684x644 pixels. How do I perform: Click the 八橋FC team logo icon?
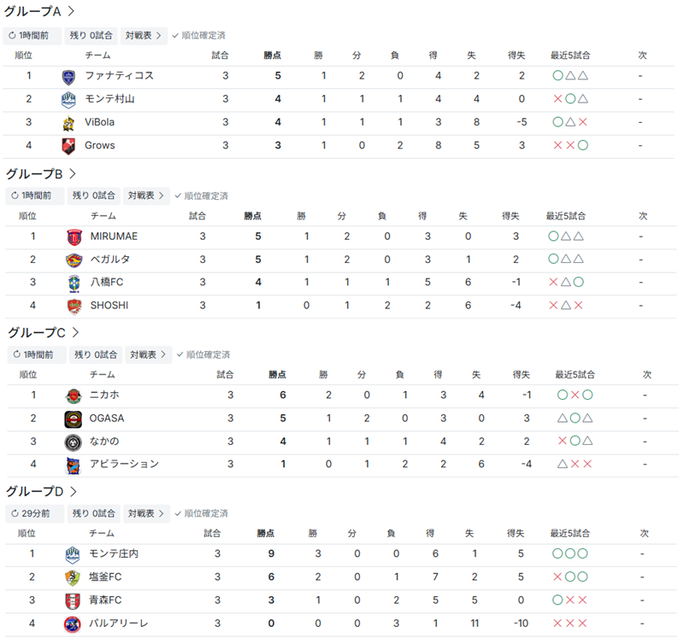pyautogui.click(x=74, y=283)
